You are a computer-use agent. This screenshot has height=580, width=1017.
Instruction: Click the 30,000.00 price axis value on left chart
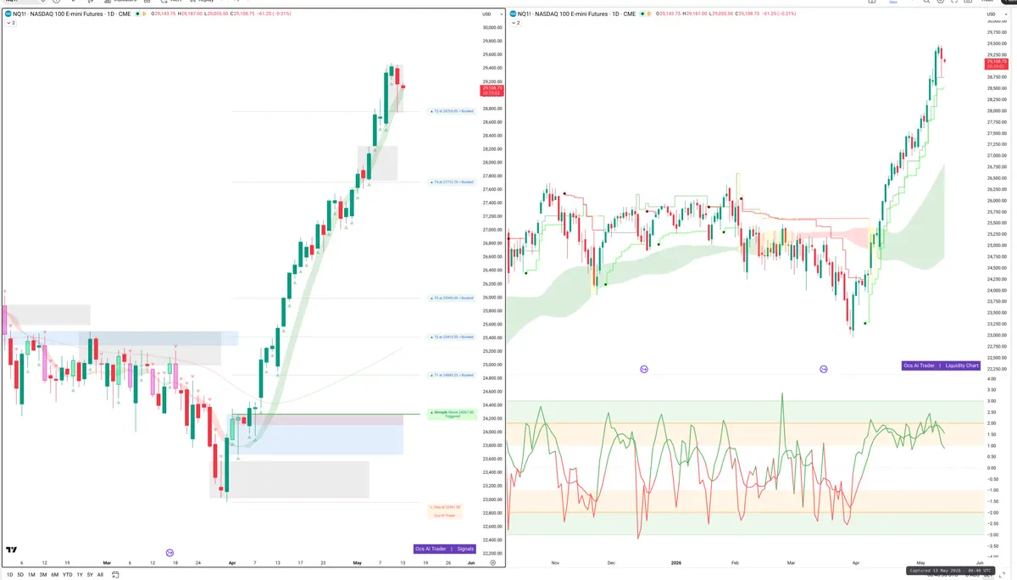click(x=492, y=27)
